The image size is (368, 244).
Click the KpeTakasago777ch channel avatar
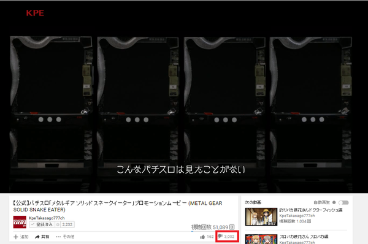click(20, 222)
